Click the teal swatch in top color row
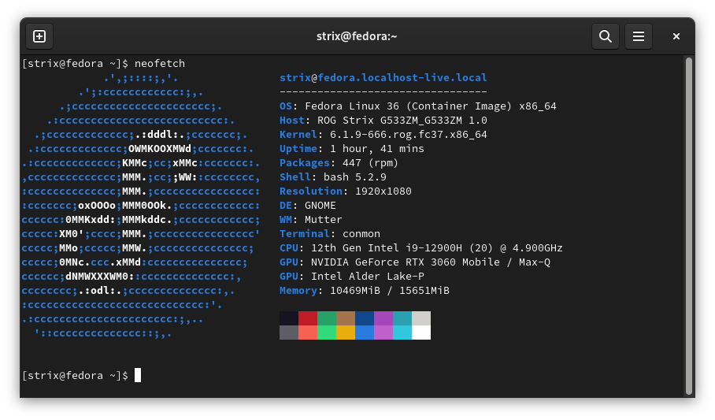Viewport: 715px width, 420px height. coord(402,318)
